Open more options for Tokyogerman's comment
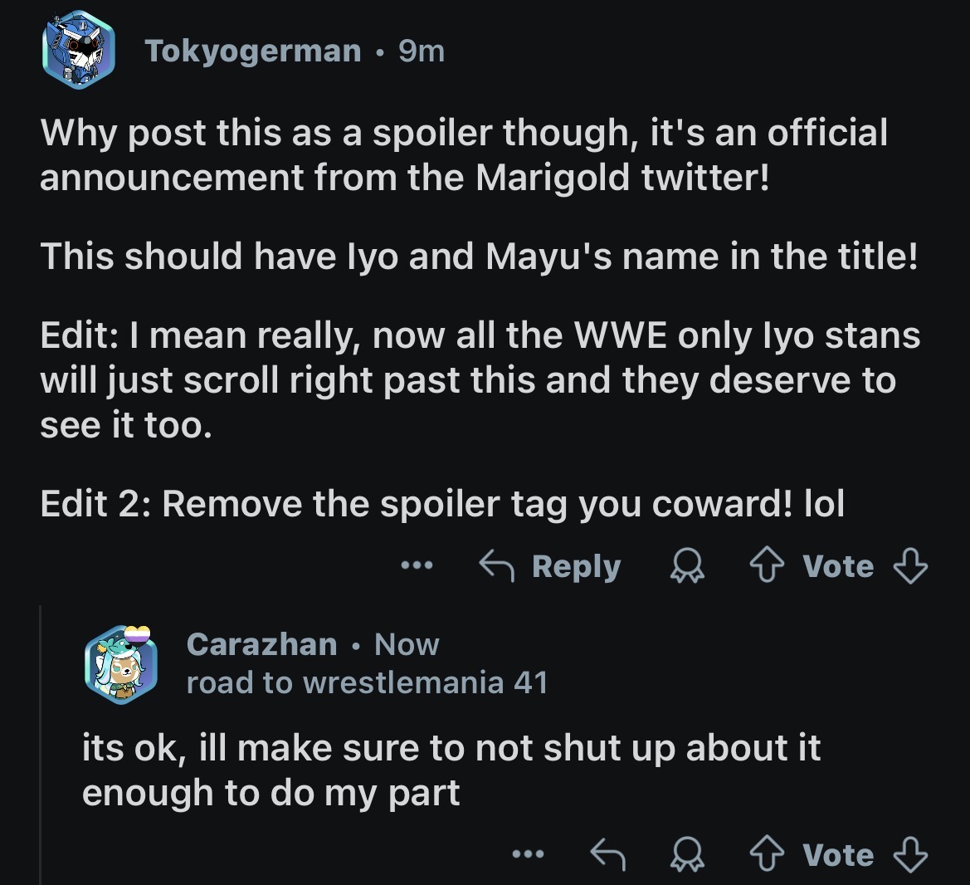970x885 pixels. [417, 567]
